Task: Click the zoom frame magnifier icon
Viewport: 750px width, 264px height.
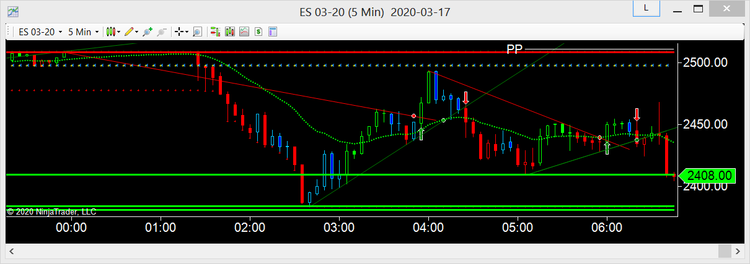Action: point(197,32)
